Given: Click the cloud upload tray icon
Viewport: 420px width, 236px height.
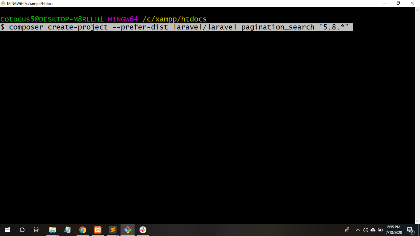Looking at the screenshot, I should coord(373,230).
